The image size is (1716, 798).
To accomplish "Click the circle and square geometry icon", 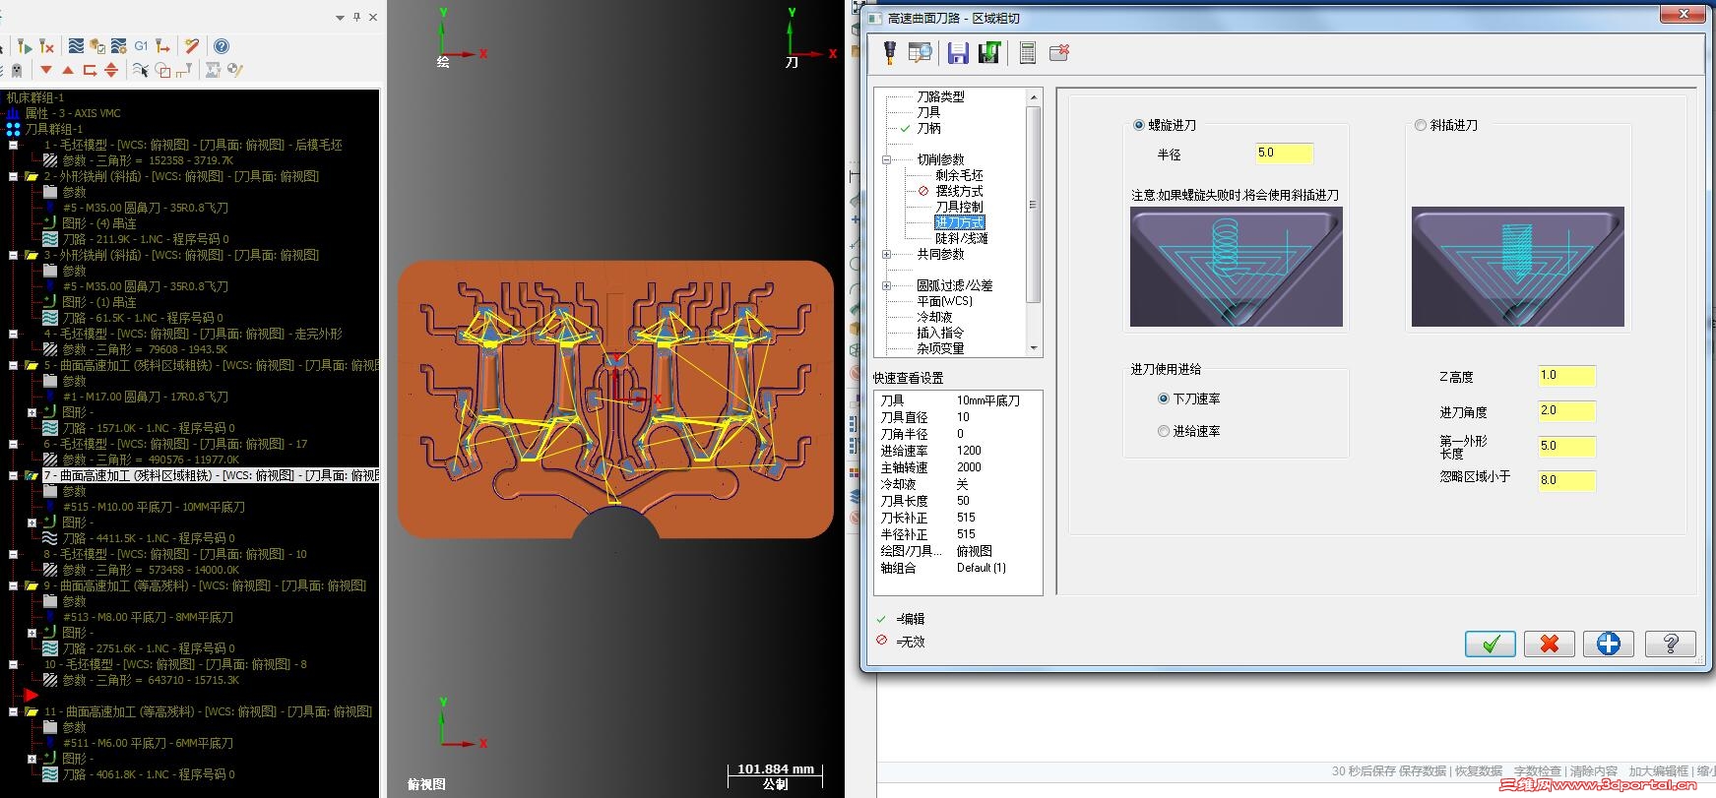I will [x=162, y=70].
